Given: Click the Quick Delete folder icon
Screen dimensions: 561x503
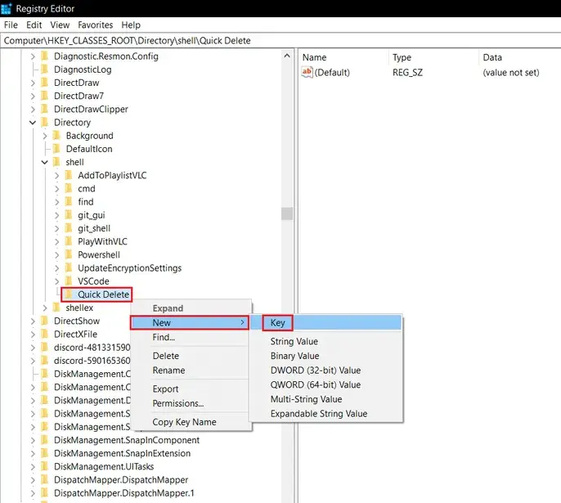Looking at the screenshot, I should [x=69, y=294].
